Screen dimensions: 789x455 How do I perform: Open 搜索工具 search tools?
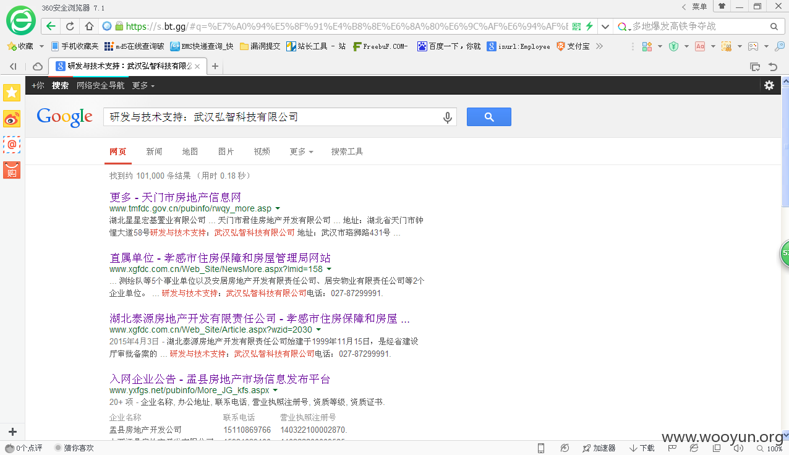click(347, 151)
